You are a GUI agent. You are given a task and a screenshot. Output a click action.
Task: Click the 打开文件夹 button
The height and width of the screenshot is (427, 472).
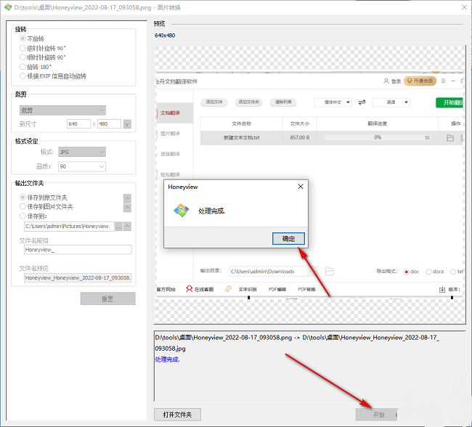tap(177, 415)
